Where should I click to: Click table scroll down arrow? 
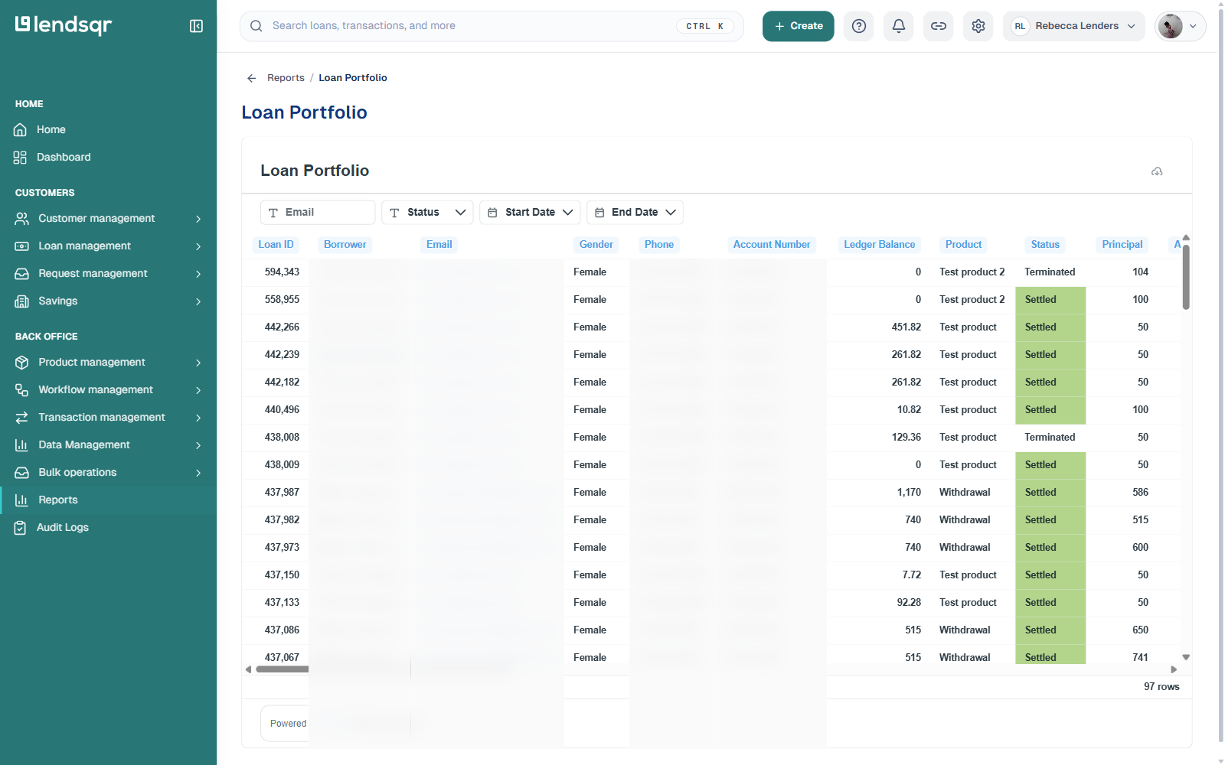(1186, 657)
